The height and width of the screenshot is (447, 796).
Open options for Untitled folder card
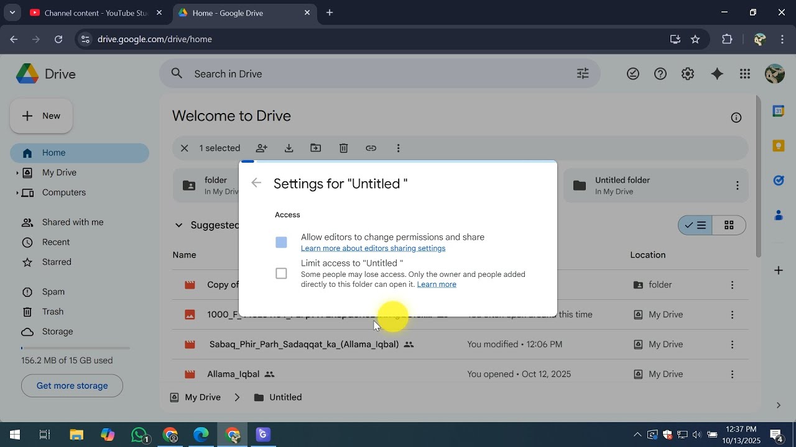[737, 186]
